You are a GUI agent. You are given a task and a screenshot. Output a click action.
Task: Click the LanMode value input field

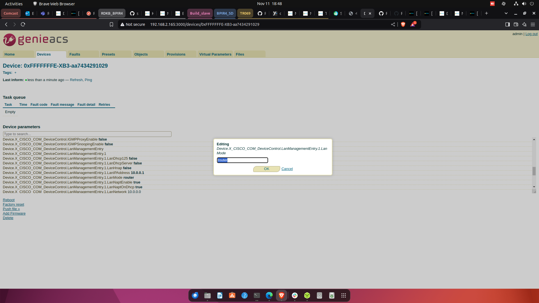242,160
